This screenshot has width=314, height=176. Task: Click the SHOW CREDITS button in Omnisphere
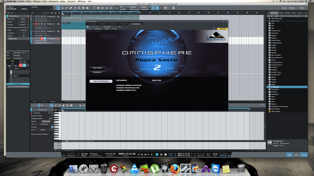(x=97, y=68)
